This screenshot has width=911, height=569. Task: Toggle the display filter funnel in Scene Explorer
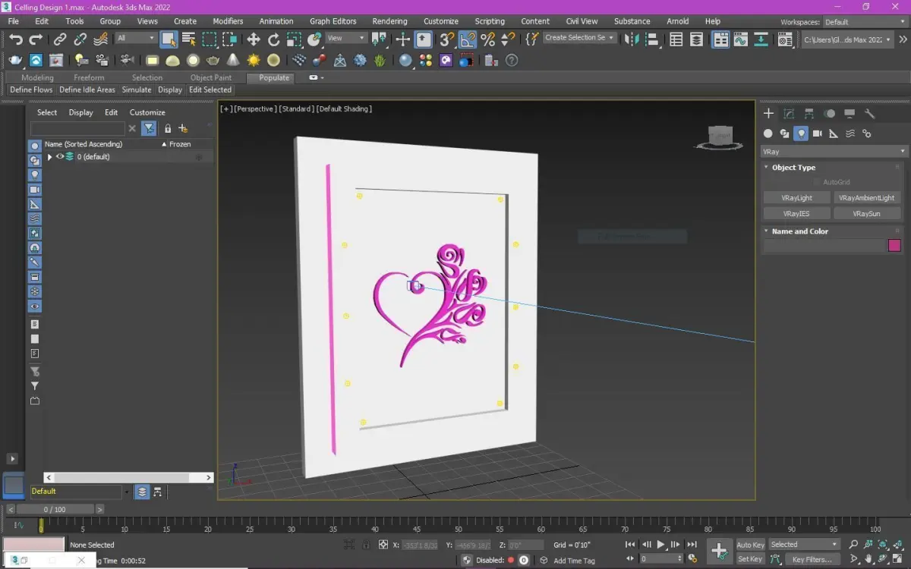click(150, 128)
